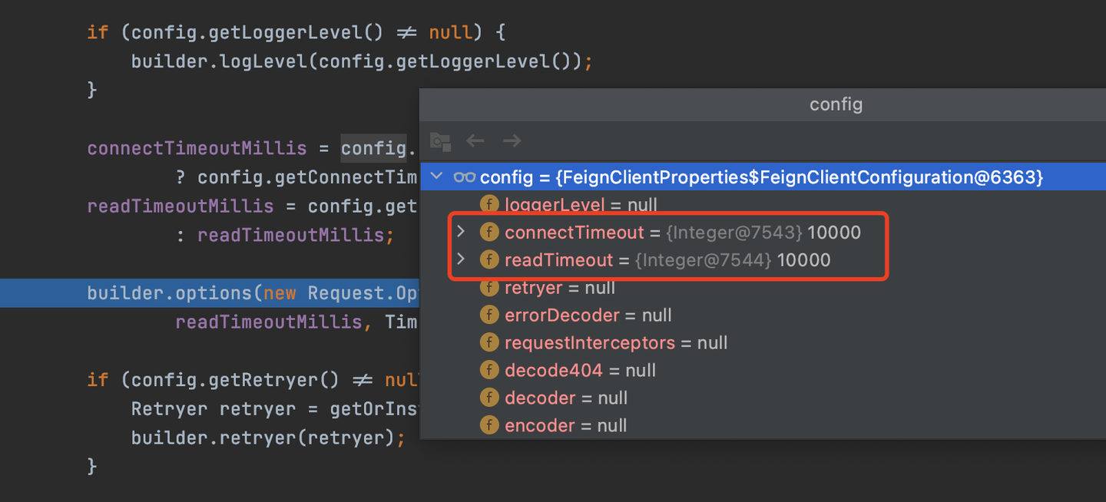Click the field icon next to errorDecoder

489,315
